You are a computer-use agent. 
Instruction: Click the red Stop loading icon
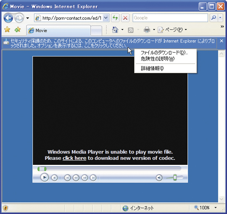point(125,18)
